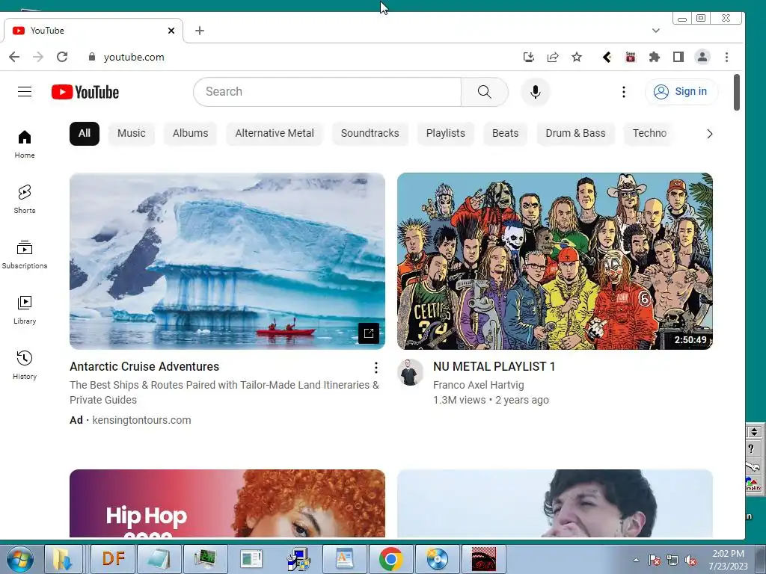
Task: Open Franco Axel Hartvig channel name
Action: pos(478,385)
